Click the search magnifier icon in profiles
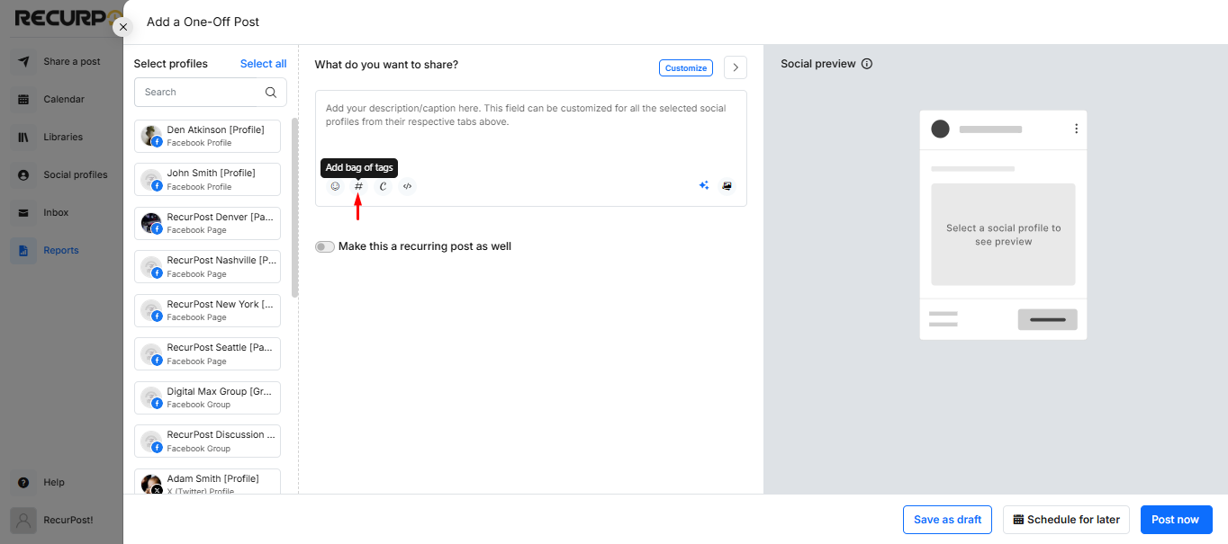This screenshot has height=544, width=1228. pos(271,92)
